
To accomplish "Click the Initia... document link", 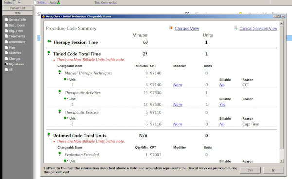I will (x=42, y=2).
